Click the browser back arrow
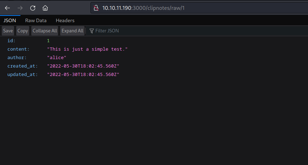 coord(7,8)
